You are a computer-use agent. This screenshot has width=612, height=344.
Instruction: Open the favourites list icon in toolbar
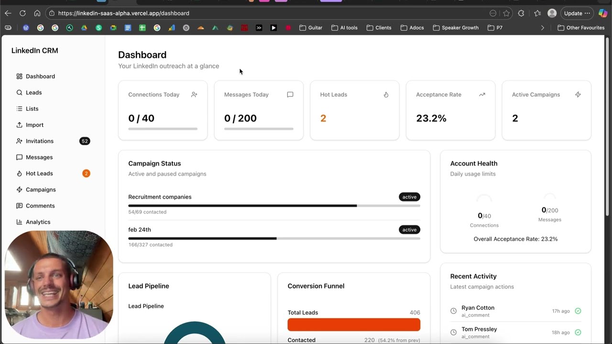(537, 13)
